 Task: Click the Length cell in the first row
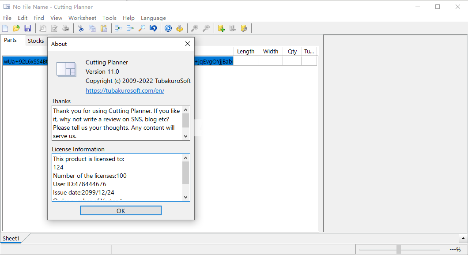[245, 61]
